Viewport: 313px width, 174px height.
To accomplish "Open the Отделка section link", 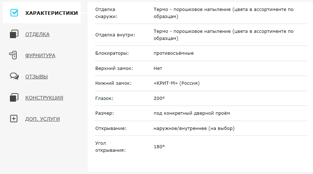I will coord(37,34).
